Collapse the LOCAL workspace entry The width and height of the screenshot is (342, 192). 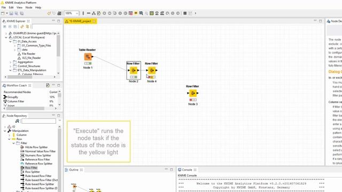point(6,37)
